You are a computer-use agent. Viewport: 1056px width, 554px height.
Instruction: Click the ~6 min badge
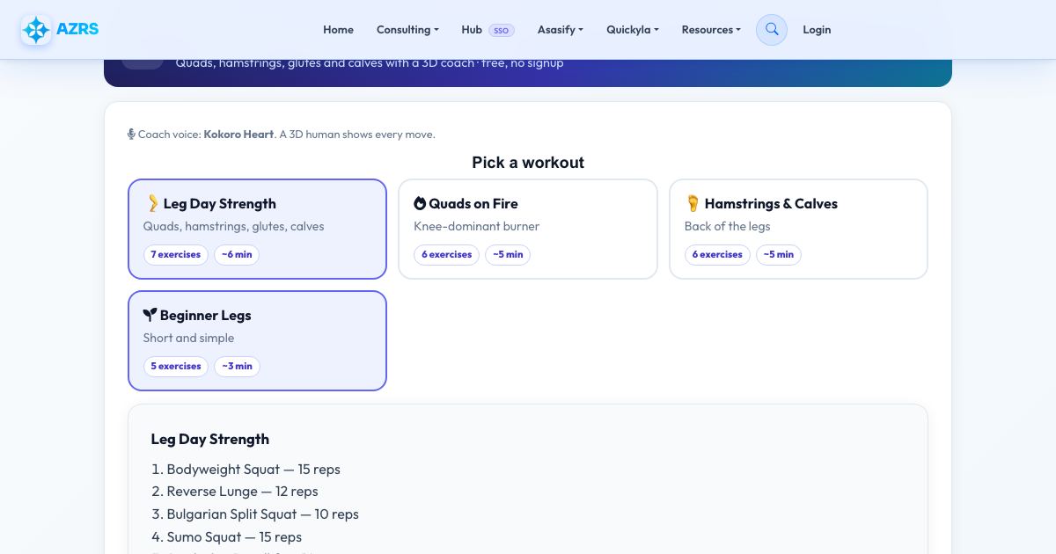pos(237,255)
